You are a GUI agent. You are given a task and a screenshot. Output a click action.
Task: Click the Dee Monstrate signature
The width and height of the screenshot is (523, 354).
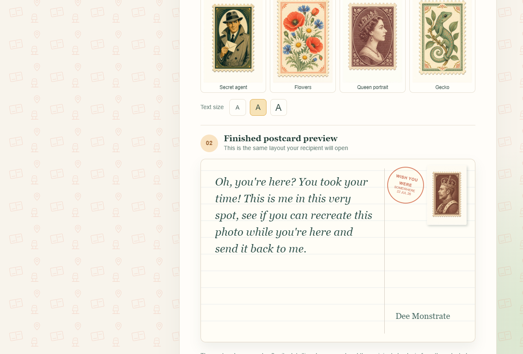pyautogui.click(x=423, y=316)
